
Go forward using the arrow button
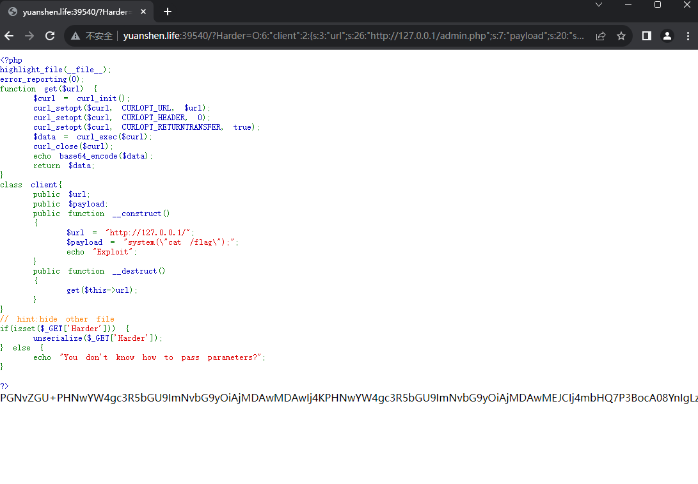[29, 36]
